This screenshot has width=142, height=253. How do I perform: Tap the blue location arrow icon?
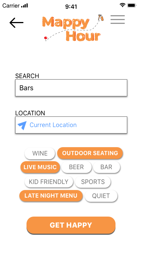point(22,125)
